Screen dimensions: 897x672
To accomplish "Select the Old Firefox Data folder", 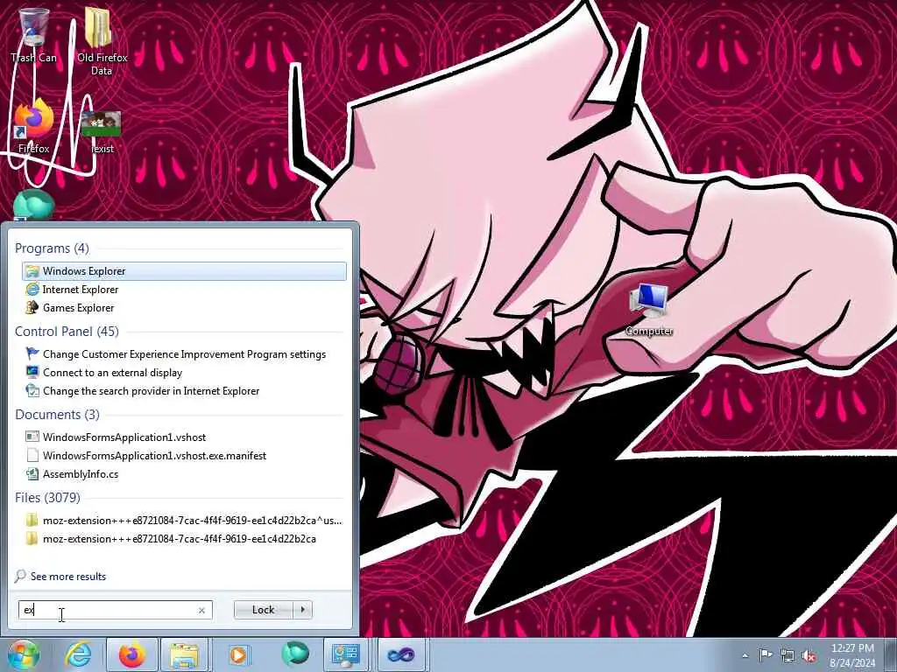I will coord(102,41).
